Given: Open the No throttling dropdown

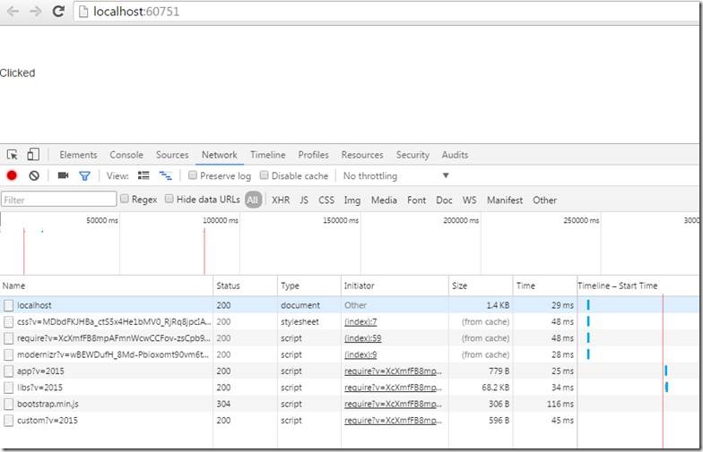Looking at the screenshot, I should point(396,175).
